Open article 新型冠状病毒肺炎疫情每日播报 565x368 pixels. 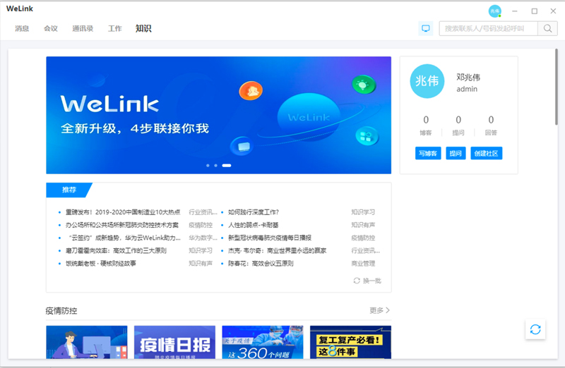[x=270, y=238]
